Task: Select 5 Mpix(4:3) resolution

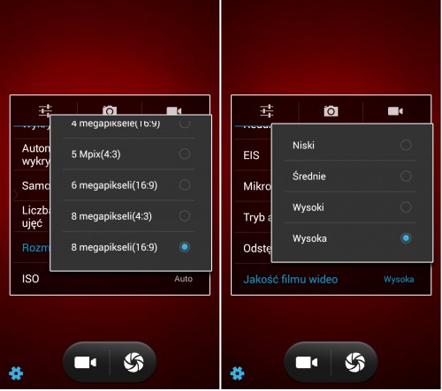Action: [128, 154]
